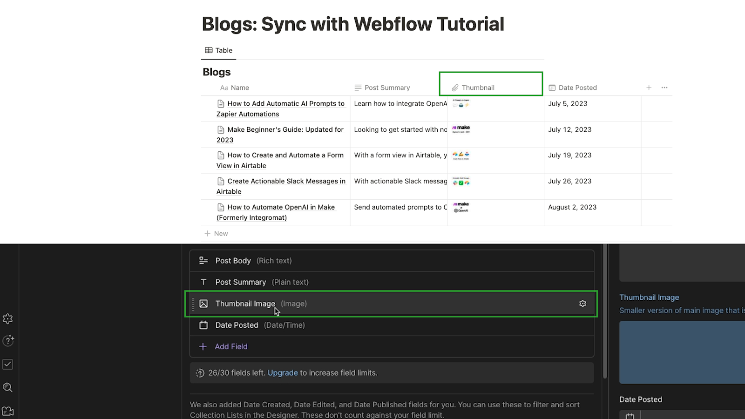Open page 'Make Beginner's Guide: Updated for 2023'
The width and height of the screenshot is (745, 419).
tap(280, 135)
